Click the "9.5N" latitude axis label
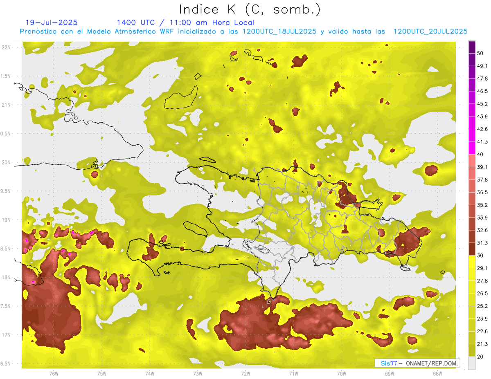The image size is (491, 379). coord(6,191)
